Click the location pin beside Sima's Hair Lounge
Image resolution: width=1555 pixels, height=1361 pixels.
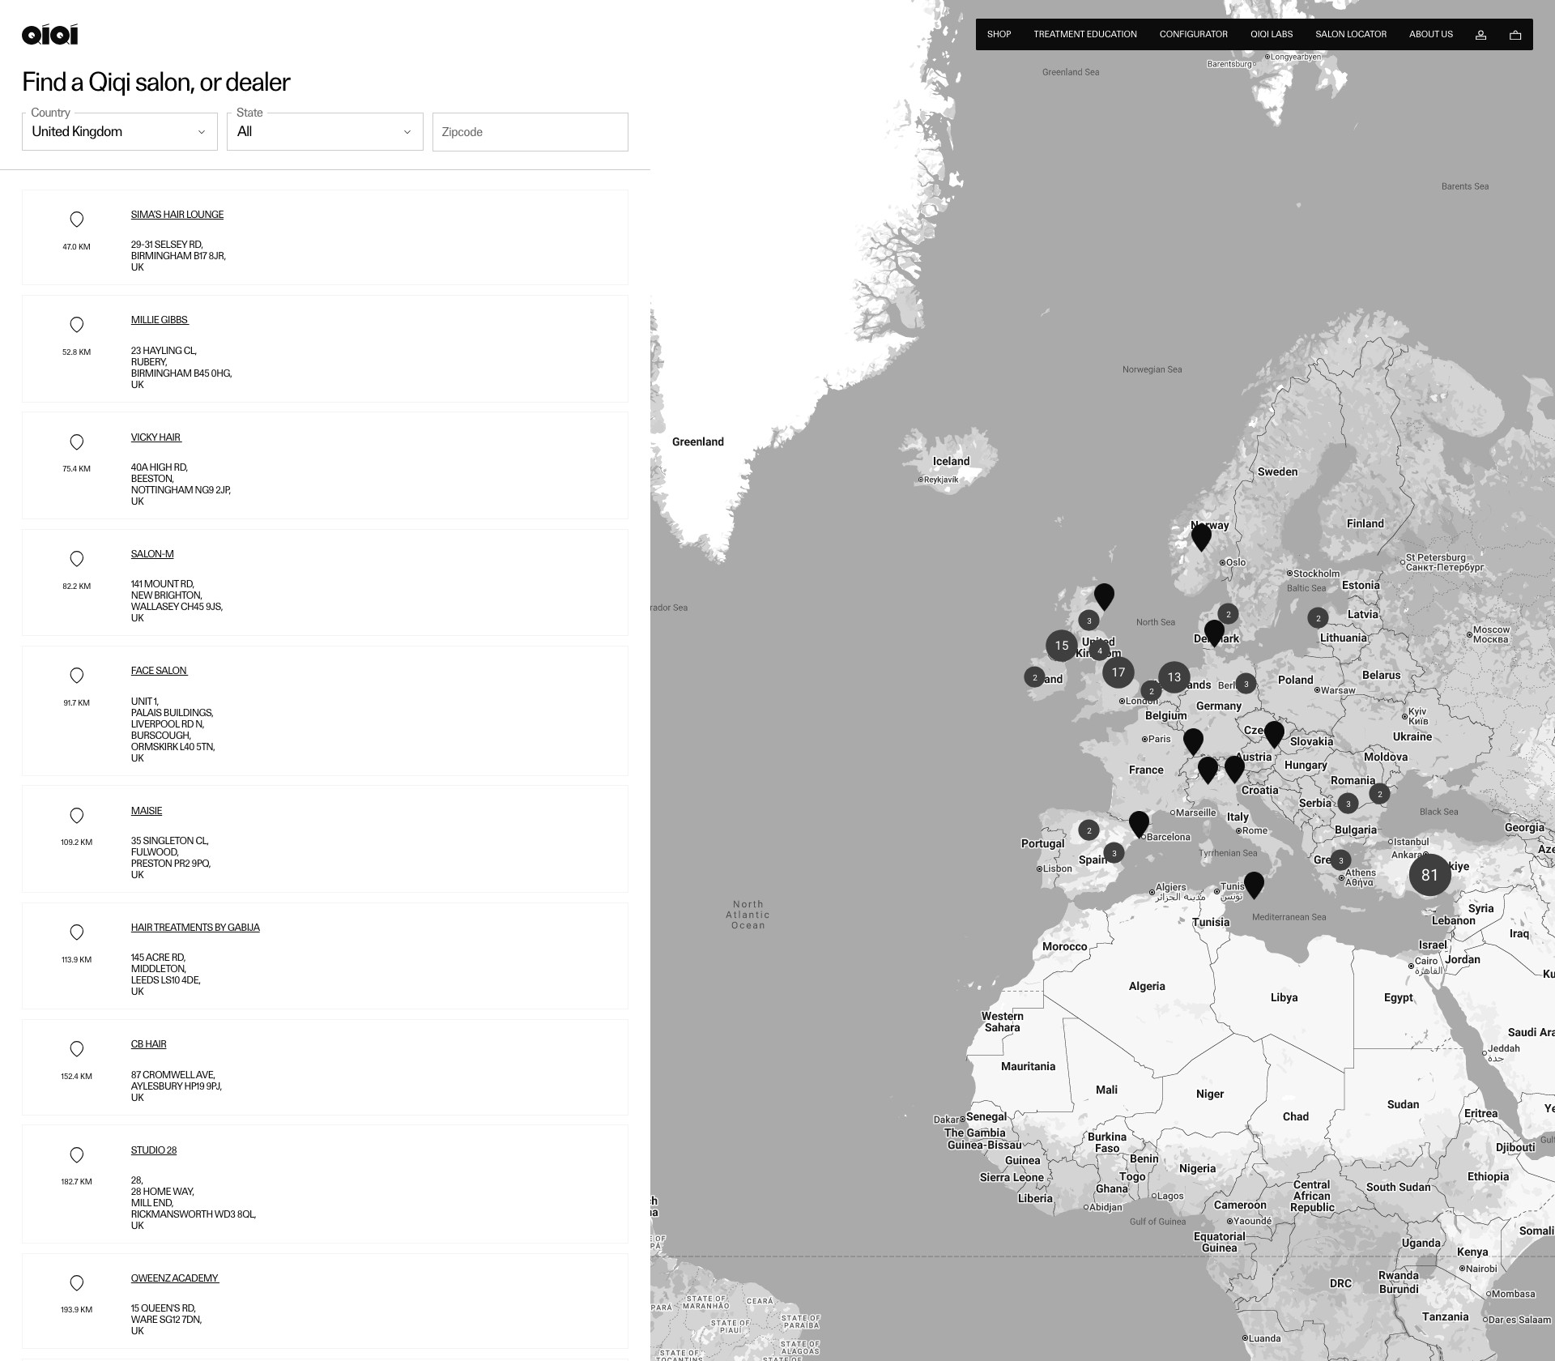(x=77, y=220)
